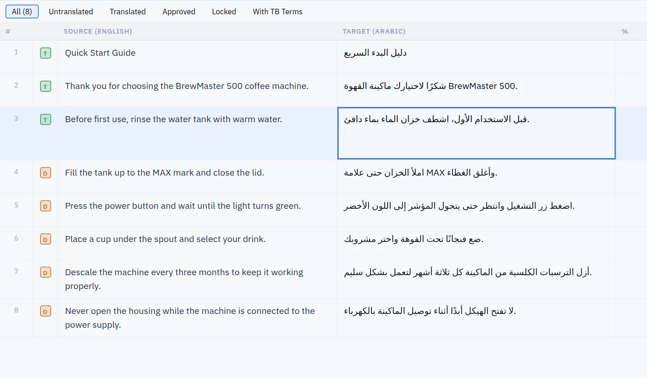Show only Locked segments
This screenshot has height=378, width=647.
point(224,12)
